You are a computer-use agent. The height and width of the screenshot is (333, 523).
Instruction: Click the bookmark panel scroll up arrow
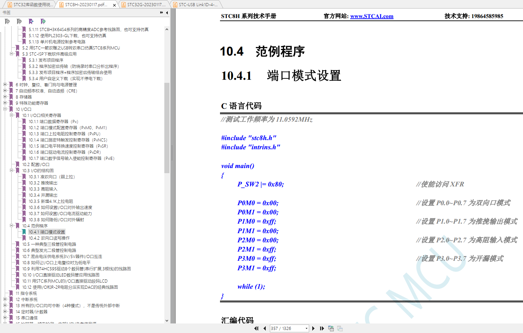pyautogui.click(x=167, y=29)
